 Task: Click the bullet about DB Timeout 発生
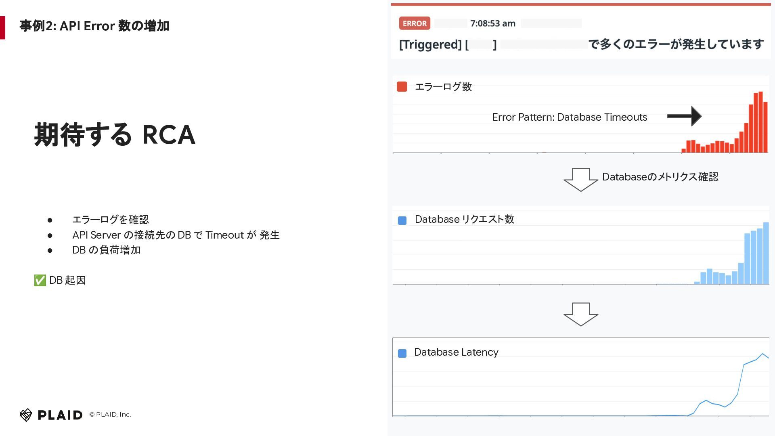point(176,235)
